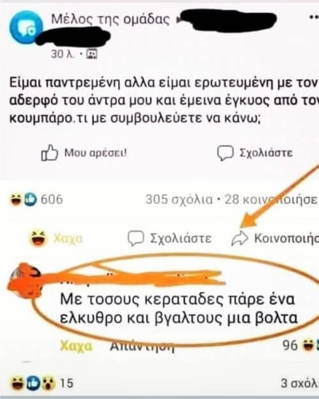Open the 28 κοινοποιήσεις shares list
Image resolution: width=319 pixels, height=399 pixels.
[272, 199]
